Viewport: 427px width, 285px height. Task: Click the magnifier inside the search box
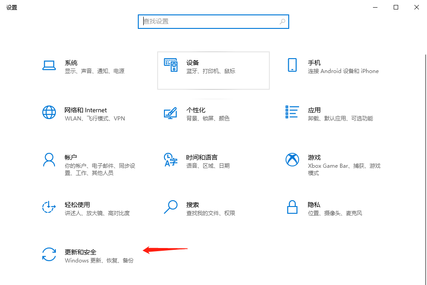(x=282, y=21)
